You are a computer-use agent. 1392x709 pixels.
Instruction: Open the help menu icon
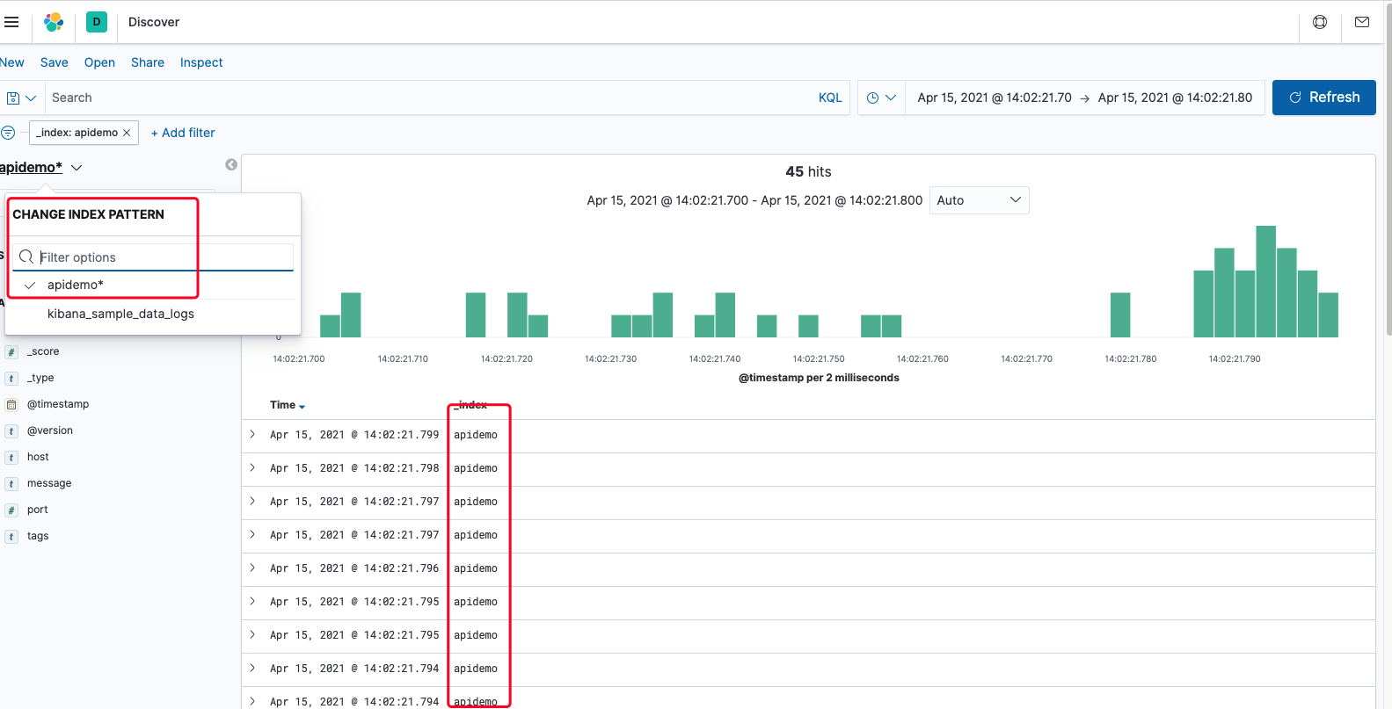(1320, 22)
